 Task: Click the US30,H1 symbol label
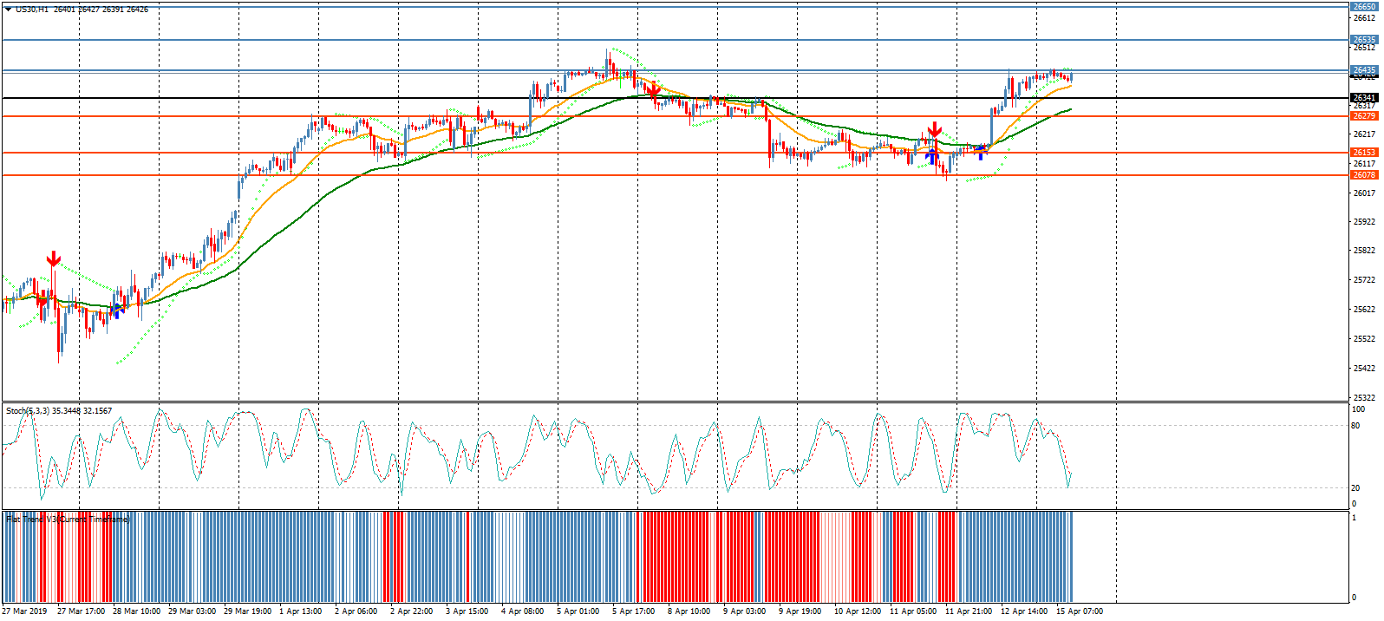tap(32, 10)
